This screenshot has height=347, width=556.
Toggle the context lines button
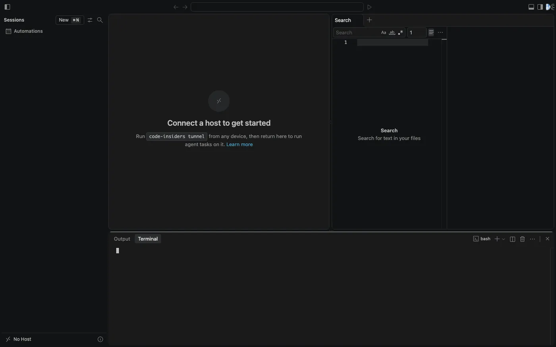pyautogui.click(x=431, y=32)
